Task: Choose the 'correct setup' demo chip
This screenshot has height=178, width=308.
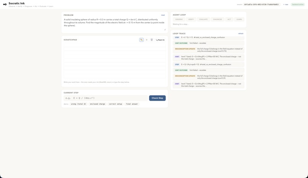Action: pyautogui.click(x=115, y=104)
